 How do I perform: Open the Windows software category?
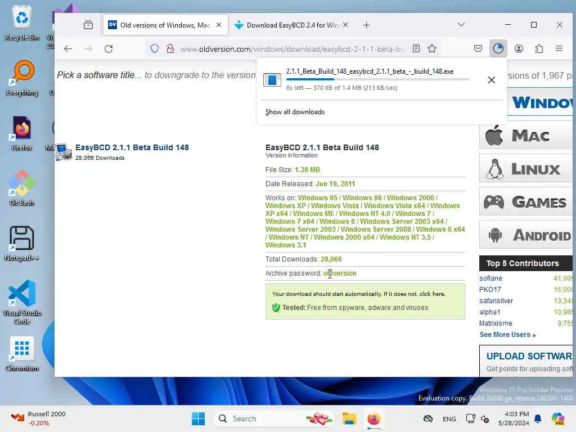(x=539, y=102)
